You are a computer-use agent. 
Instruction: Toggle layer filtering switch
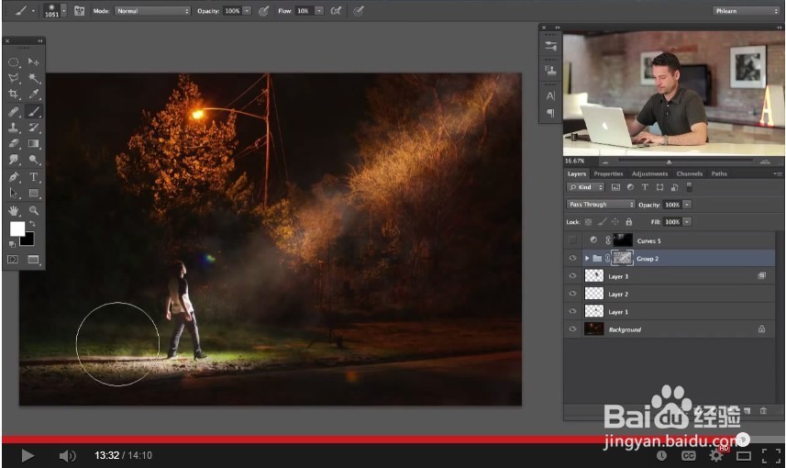[690, 187]
